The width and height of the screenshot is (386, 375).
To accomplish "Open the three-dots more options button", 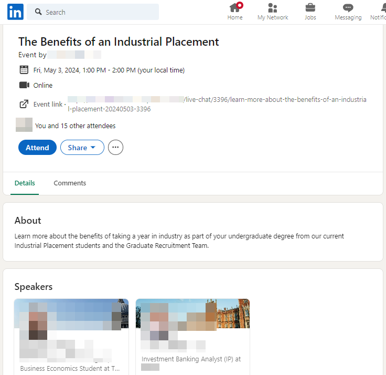I will click(x=115, y=148).
